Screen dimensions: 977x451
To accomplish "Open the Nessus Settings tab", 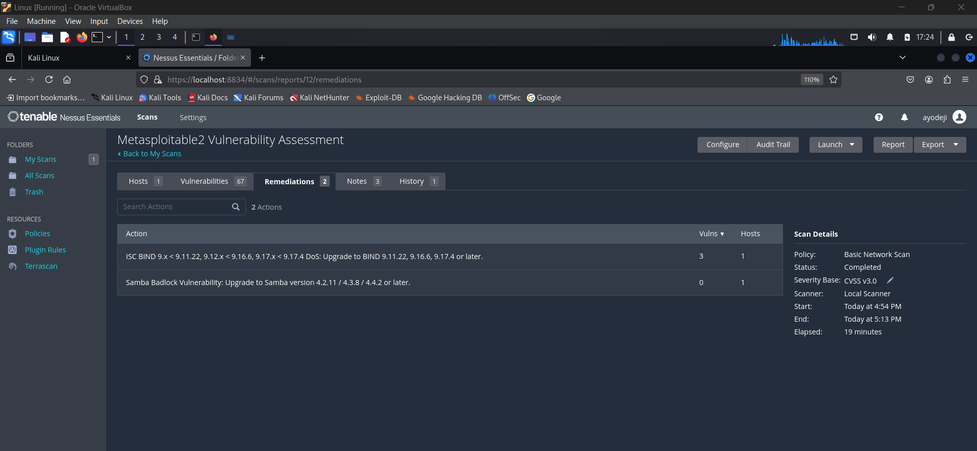I will click(x=193, y=118).
